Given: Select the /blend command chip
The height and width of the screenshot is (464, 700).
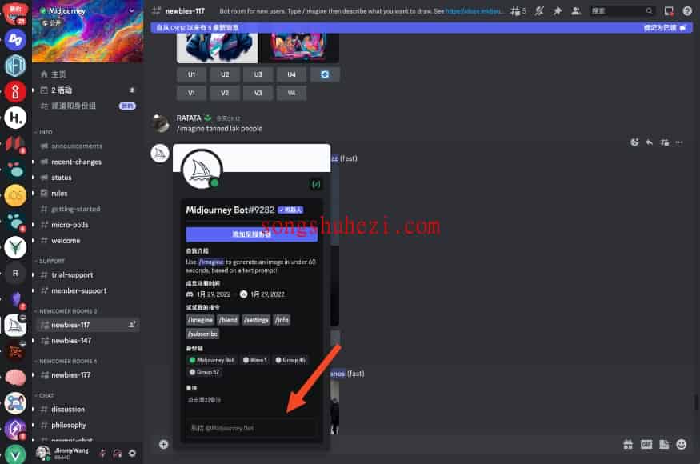Looking at the screenshot, I should pyautogui.click(x=228, y=320).
